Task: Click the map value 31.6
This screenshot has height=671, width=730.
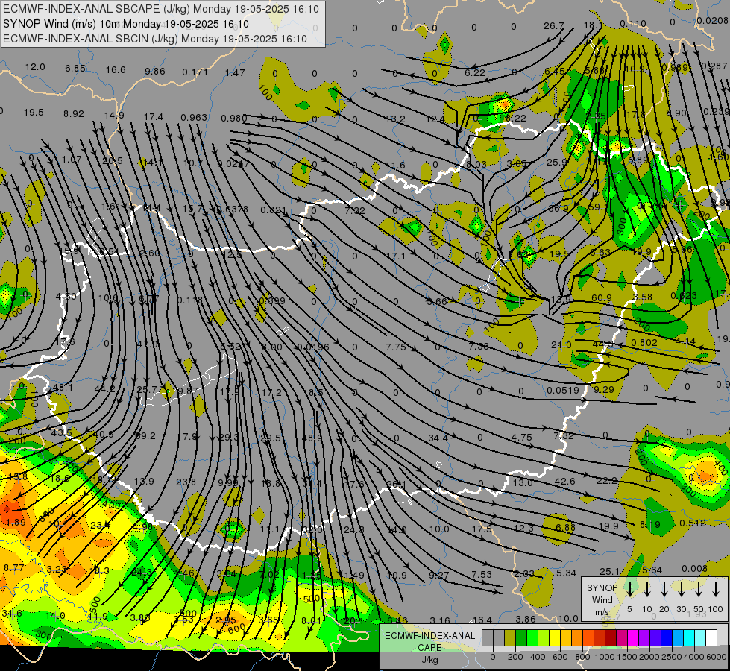Action: point(12,614)
